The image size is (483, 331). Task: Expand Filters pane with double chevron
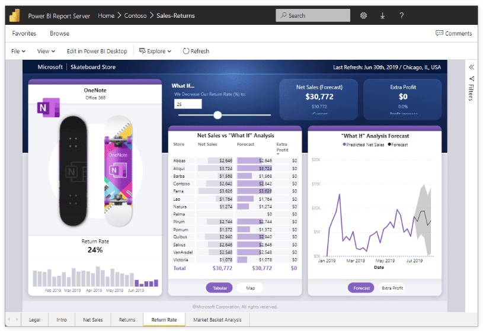click(471, 67)
